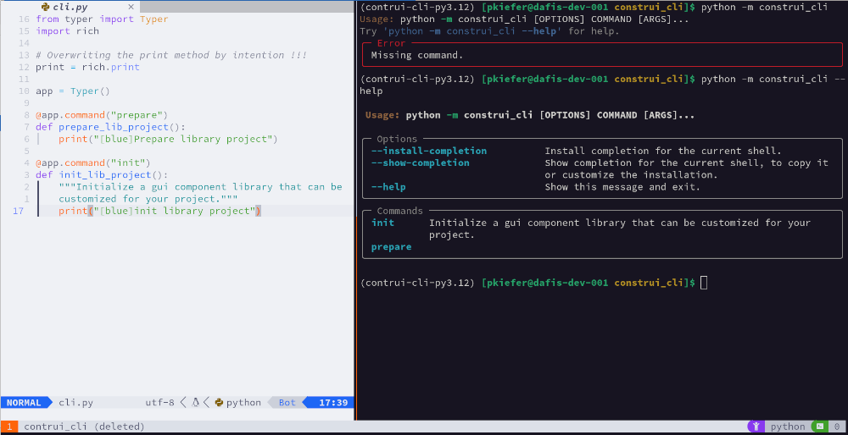The width and height of the screenshot is (848, 435).
Task: Click the Linux penguin file-format icon
Action: (196, 403)
